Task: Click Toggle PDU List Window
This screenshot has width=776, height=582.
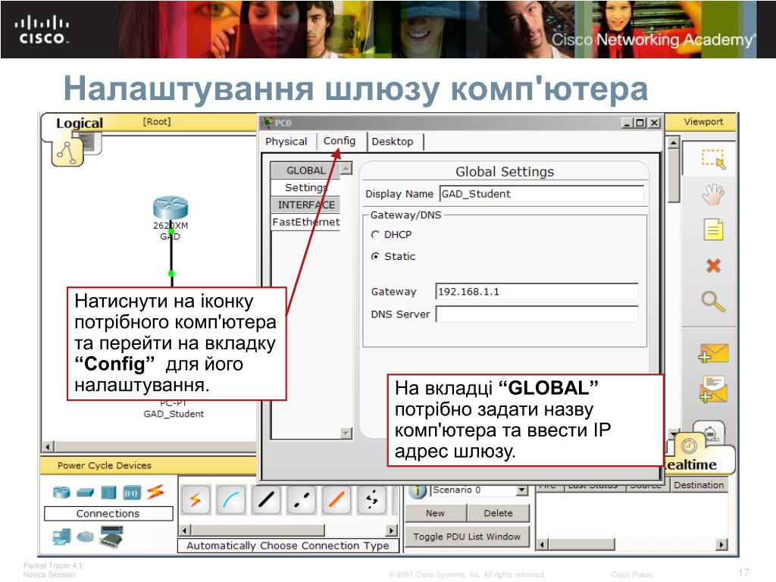Action: coord(467,537)
